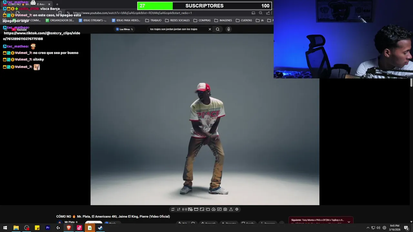Open Premiere Pro from the taskbar
This screenshot has width=413, height=232.
(48, 228)
